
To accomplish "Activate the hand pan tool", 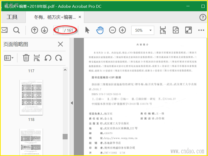I will point(100,30).
